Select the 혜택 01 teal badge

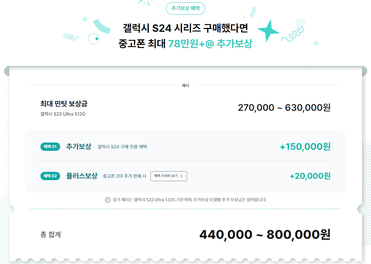[50, 147]
